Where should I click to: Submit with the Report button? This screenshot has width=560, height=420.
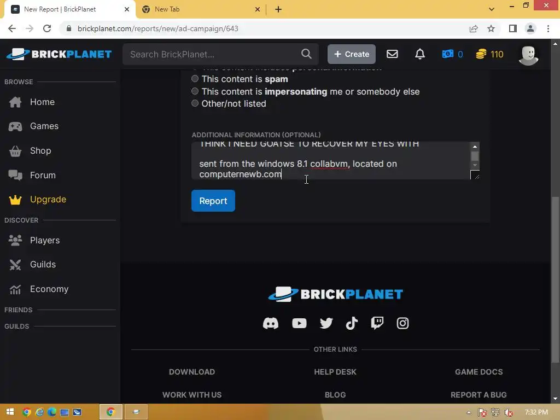[x=213, y=201]
